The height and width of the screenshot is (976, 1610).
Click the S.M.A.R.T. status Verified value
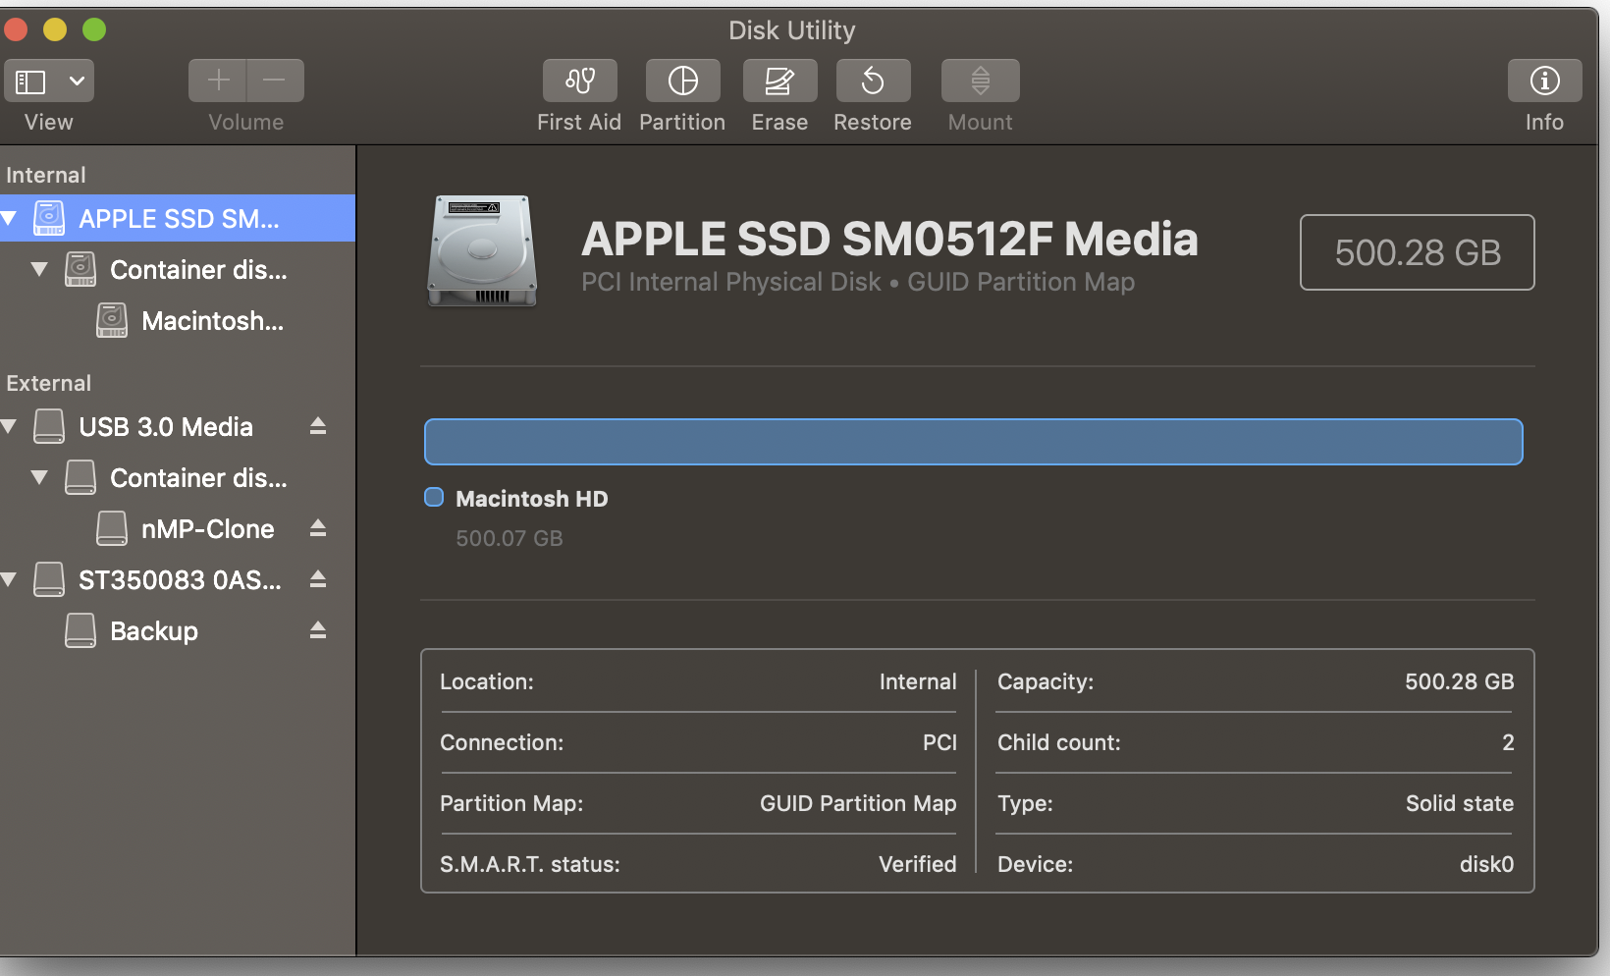(x=917, y=864)
